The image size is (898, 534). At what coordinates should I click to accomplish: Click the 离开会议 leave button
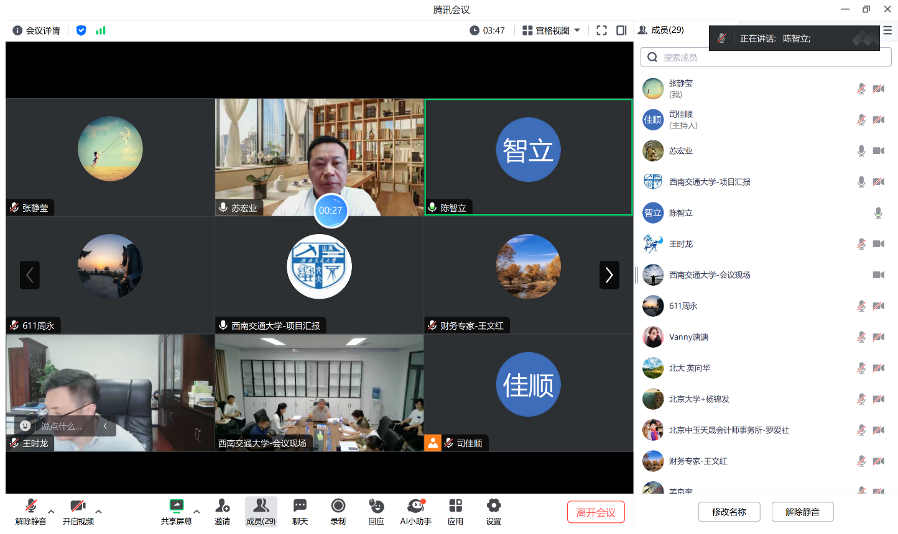tap(595, 512)
